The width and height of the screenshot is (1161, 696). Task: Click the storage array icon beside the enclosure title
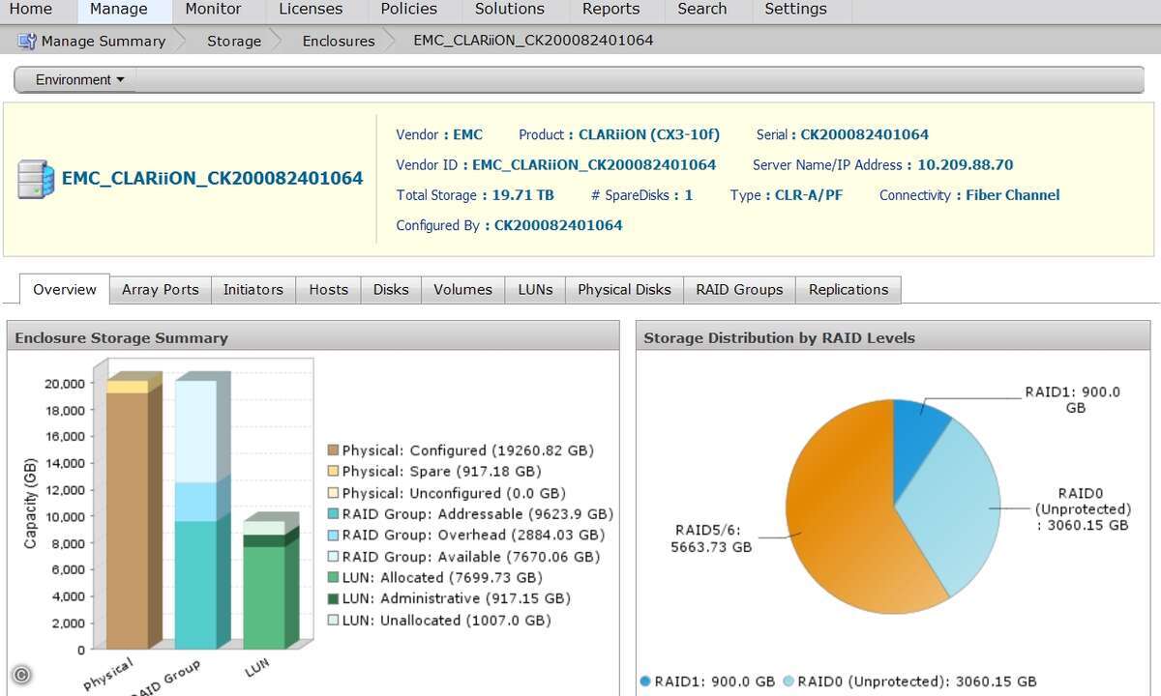click(x=36, y=180)
